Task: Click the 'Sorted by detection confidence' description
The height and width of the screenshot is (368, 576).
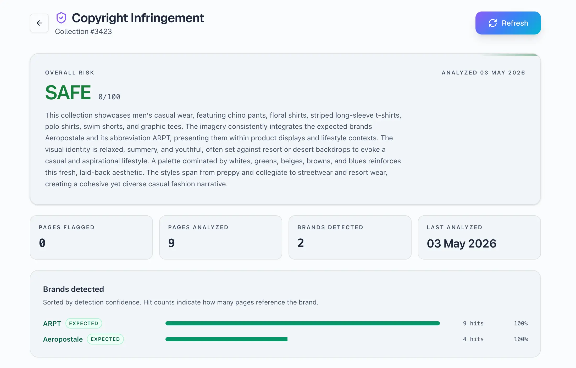Action: [181, 302]
